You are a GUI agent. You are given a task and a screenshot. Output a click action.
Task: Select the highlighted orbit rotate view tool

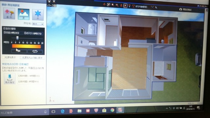(125, 6)
